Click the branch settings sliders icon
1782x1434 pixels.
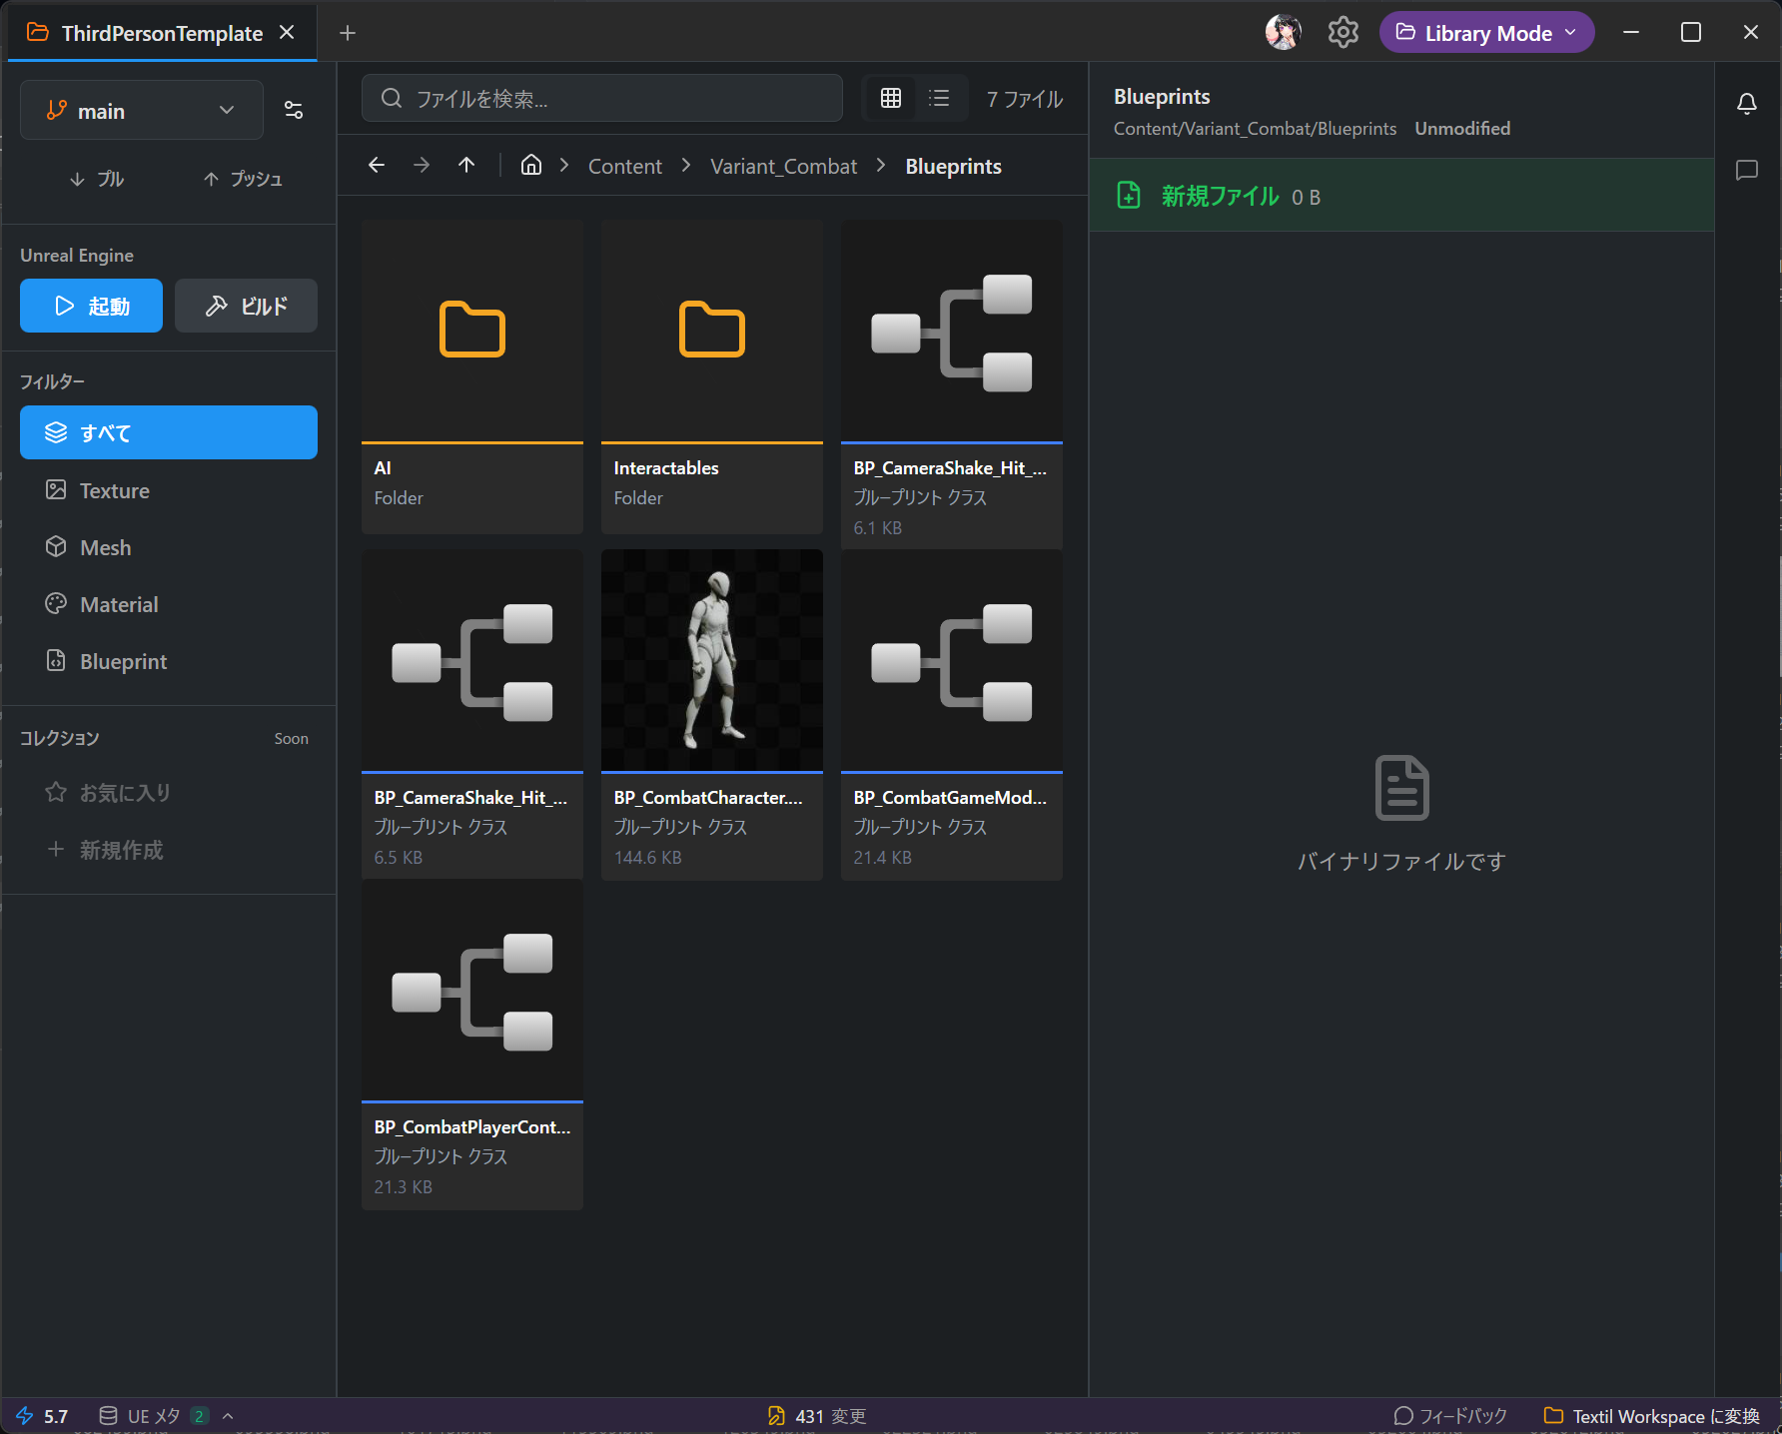pos(294,111)
